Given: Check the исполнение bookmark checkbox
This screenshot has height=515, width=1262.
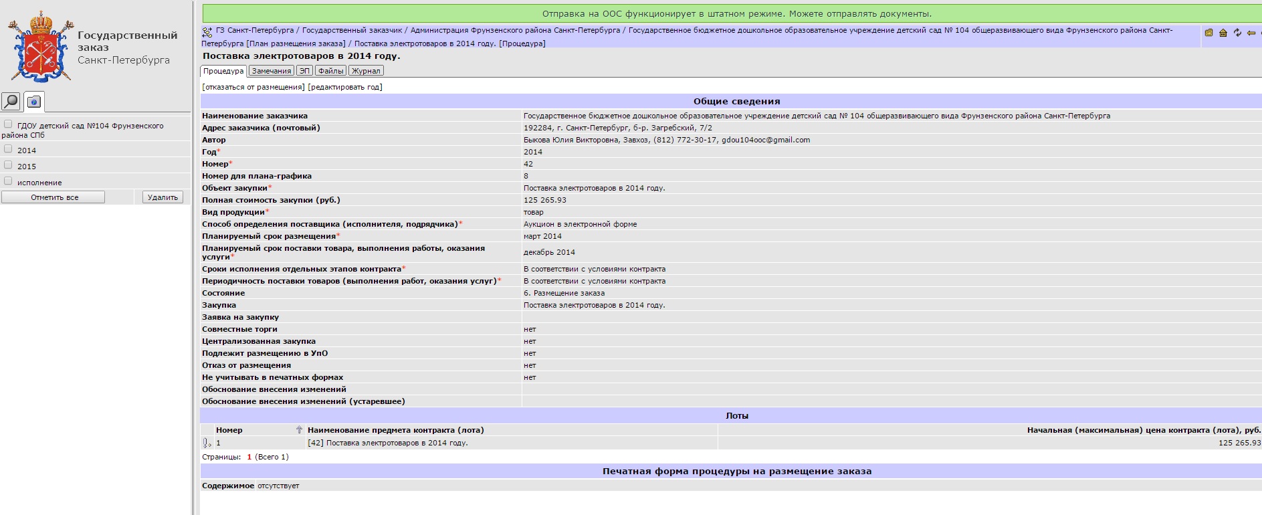Looking at the screenshot, I should pyautogui.click(x=8, y=181).
